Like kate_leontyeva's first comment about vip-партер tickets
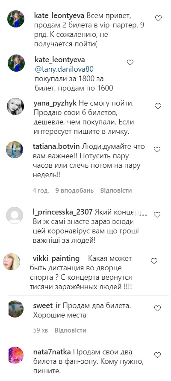This screenshot has width=171, height=381. coord(158,18)
